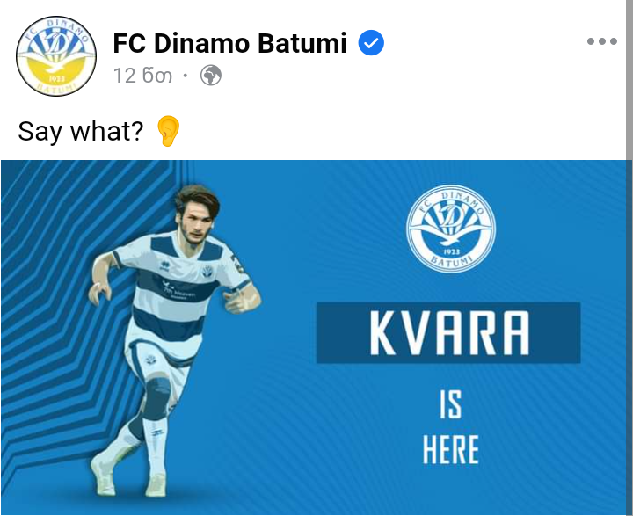633x516 pixels.
Task: Click the 12 წთ post timestamp
Action: click(x=143, y=76)
